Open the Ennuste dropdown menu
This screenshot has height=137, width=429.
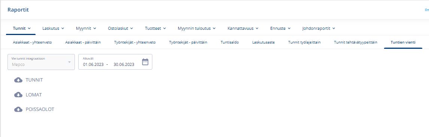coord(280,28)
